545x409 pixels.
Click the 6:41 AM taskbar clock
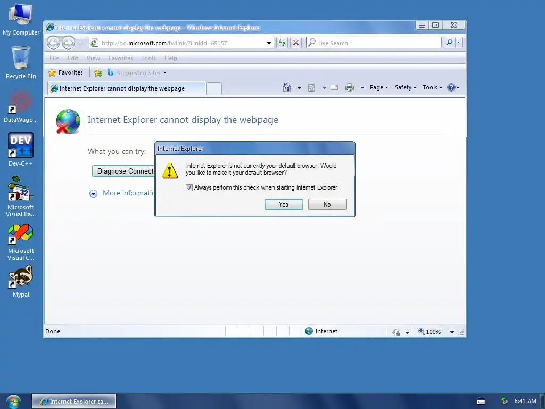[x=525, y=401]
